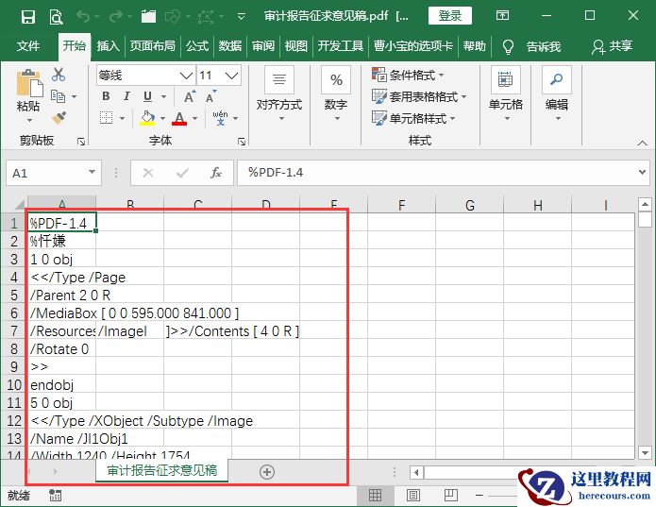Click the insert function fx icon
Image resolution: width=656 pixels, height=507 pixels.
215,173
